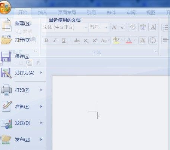Choose 保存(S) to save the document
Image resolution: width=170 pixels, height=150 pixels.
click(22, 56)
